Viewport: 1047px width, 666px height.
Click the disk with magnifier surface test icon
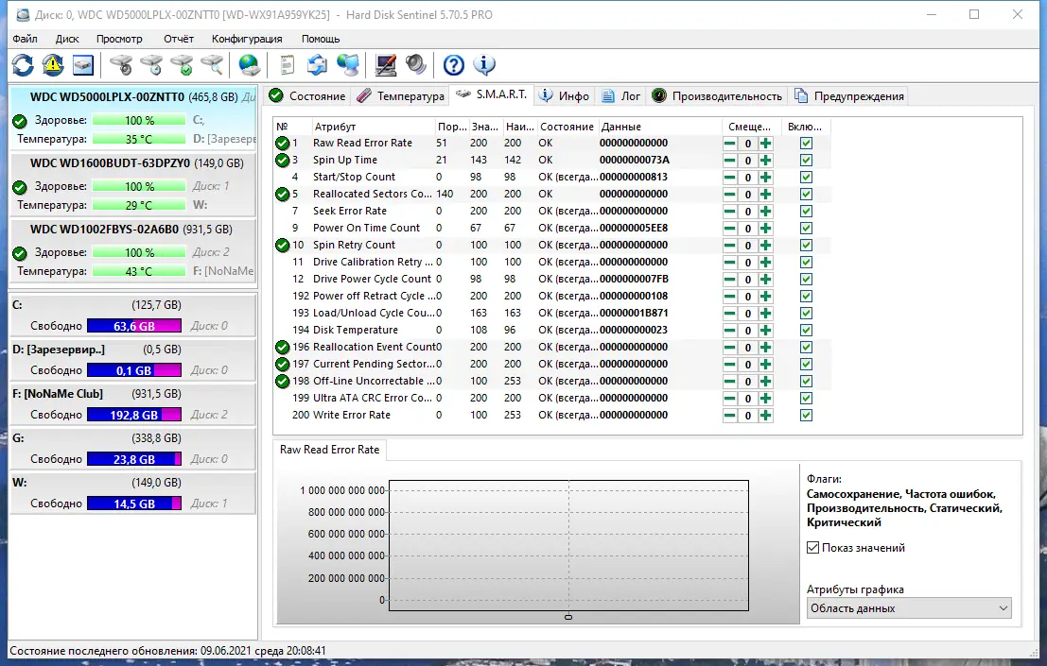213,65
